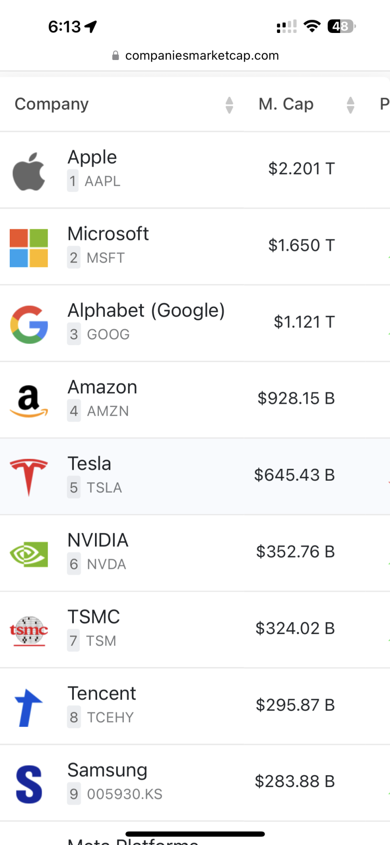Tap the companiesmarketcap.com address bar
This screenshot has height=845, width=390.
pos(195,55)
